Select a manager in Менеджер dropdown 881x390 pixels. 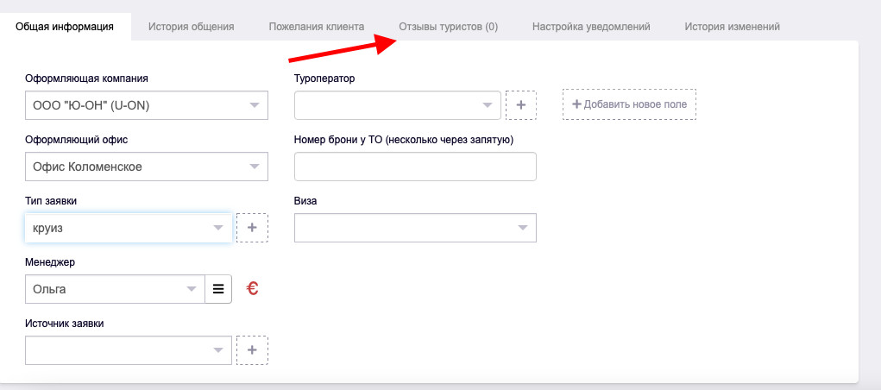[115, 289]
